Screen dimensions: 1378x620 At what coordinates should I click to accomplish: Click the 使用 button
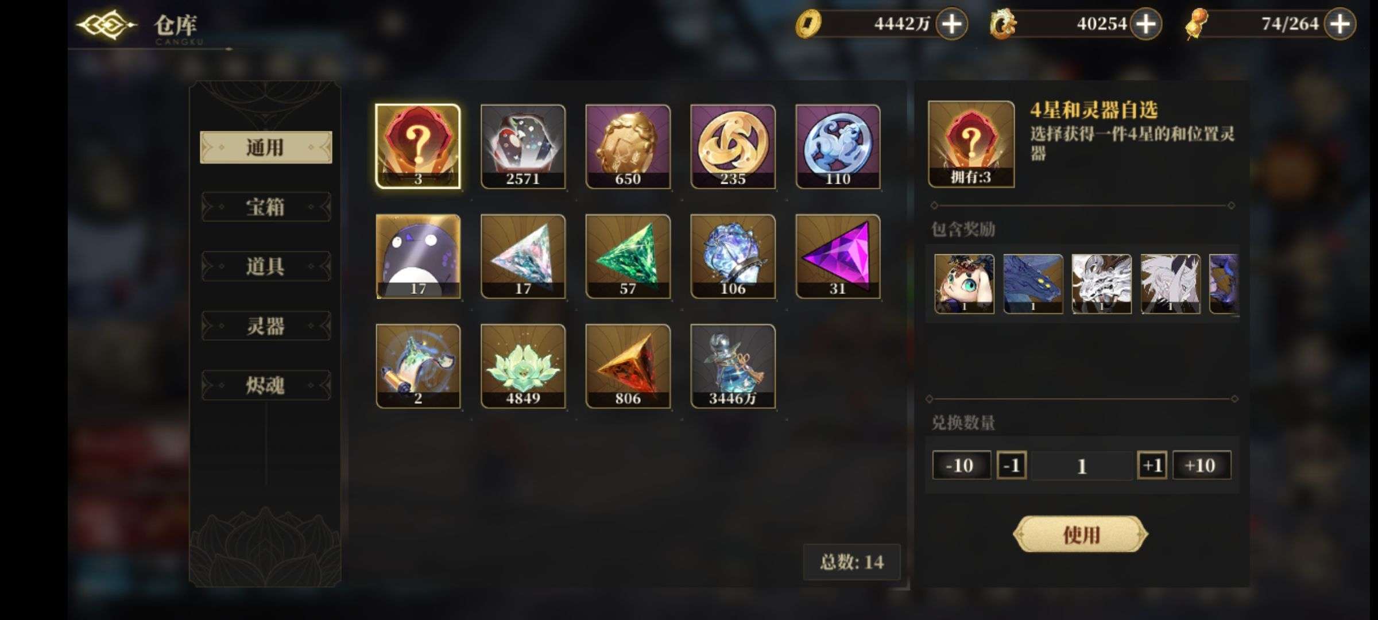pyautogui.click(x=1081, y=534)
